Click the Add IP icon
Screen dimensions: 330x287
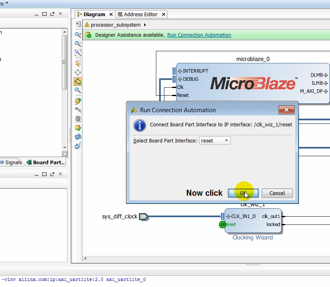(78, 101)
